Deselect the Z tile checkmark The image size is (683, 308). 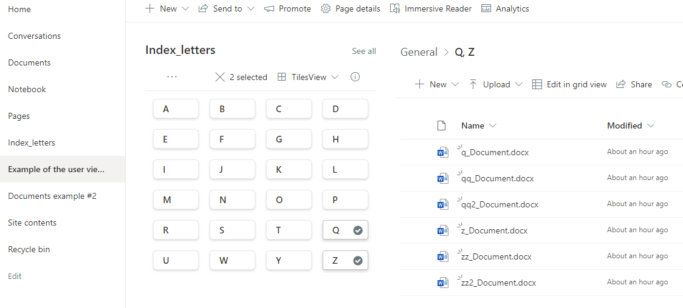[358, 261]
